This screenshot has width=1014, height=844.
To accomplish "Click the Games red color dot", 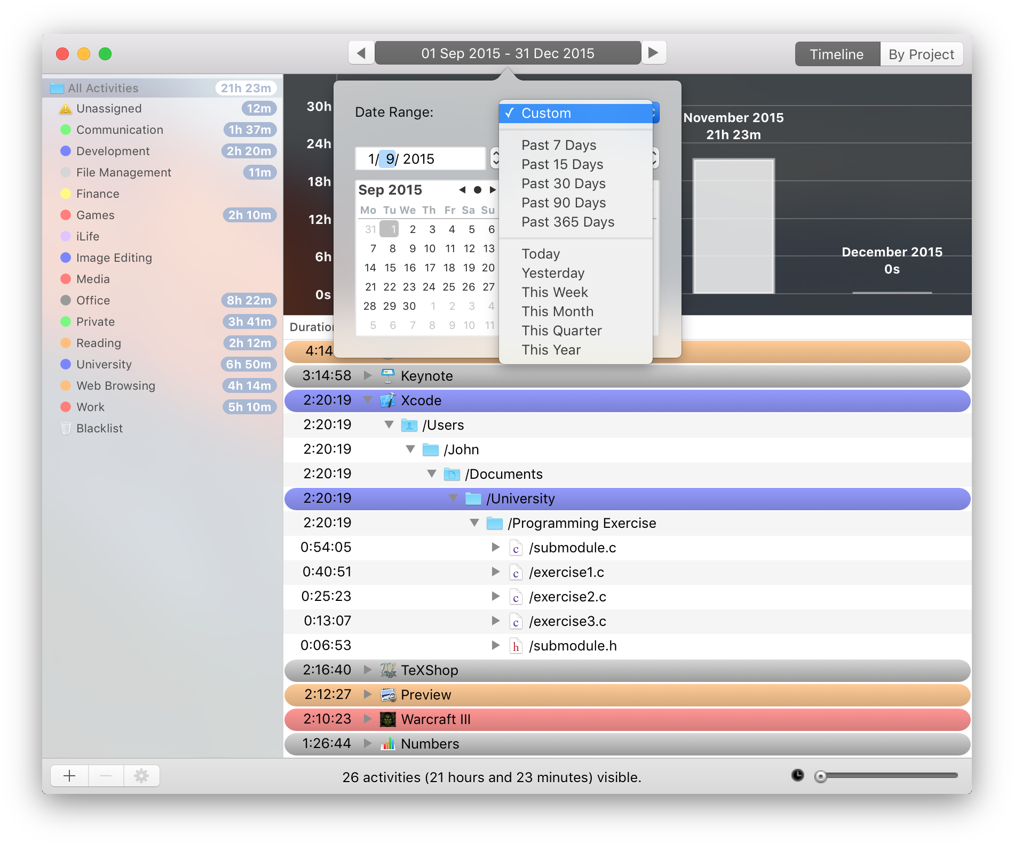I will [66, 215].
